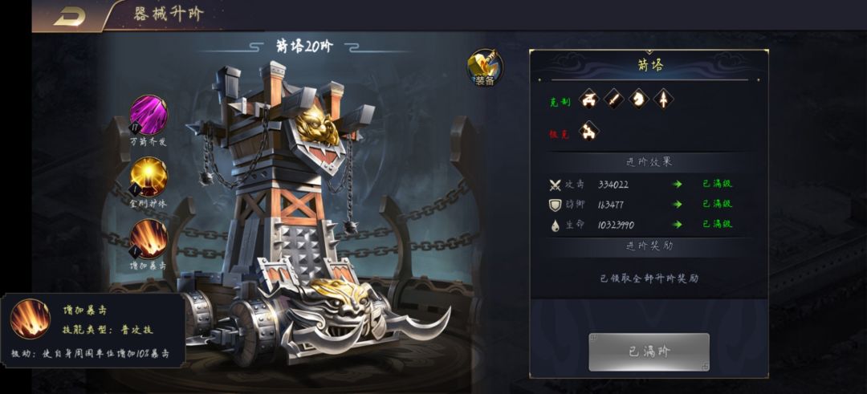Click the 生命 10323990 stat value
The height and width of the screenshot is (394, 867).
click(616, 225)
